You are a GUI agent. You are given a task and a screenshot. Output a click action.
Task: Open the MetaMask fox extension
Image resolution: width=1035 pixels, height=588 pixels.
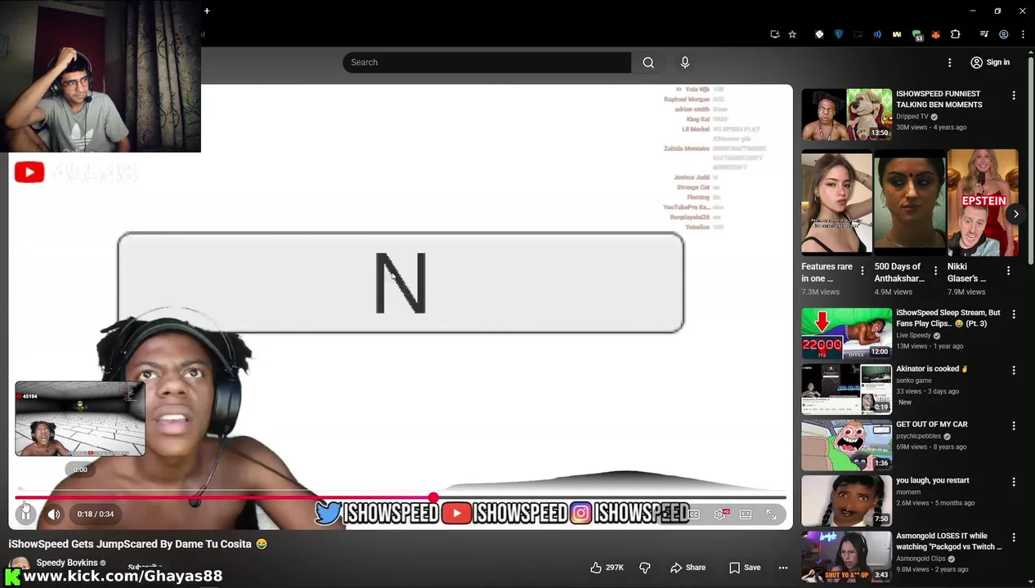(x=936, y=34)
